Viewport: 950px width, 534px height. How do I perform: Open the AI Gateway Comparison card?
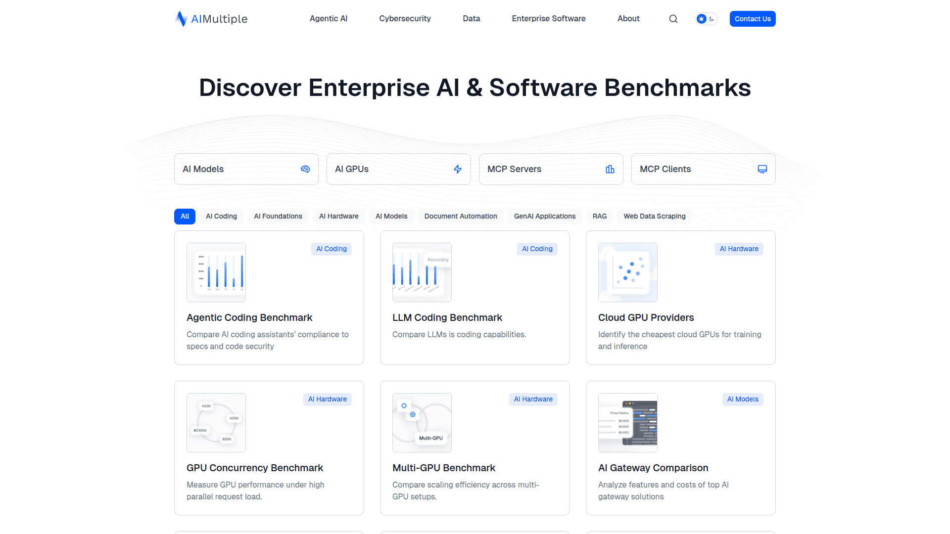653,468
